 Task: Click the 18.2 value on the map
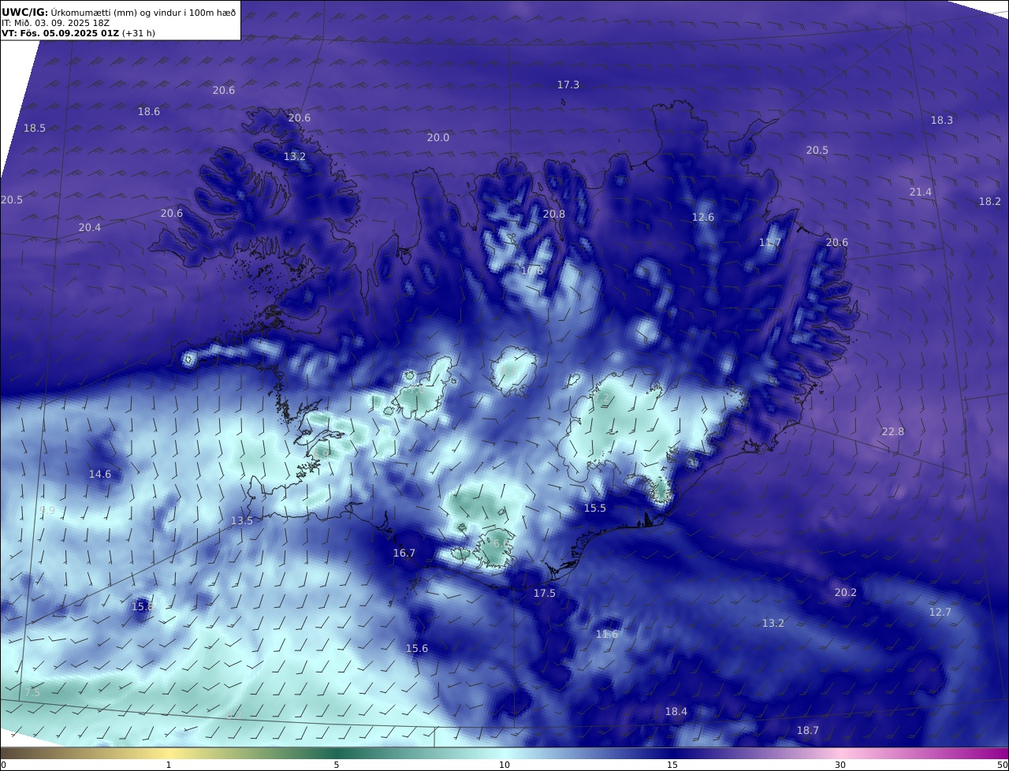coord(990,201)
